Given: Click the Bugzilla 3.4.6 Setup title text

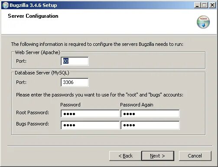Looking at the screenshot, I should [33, 5].
